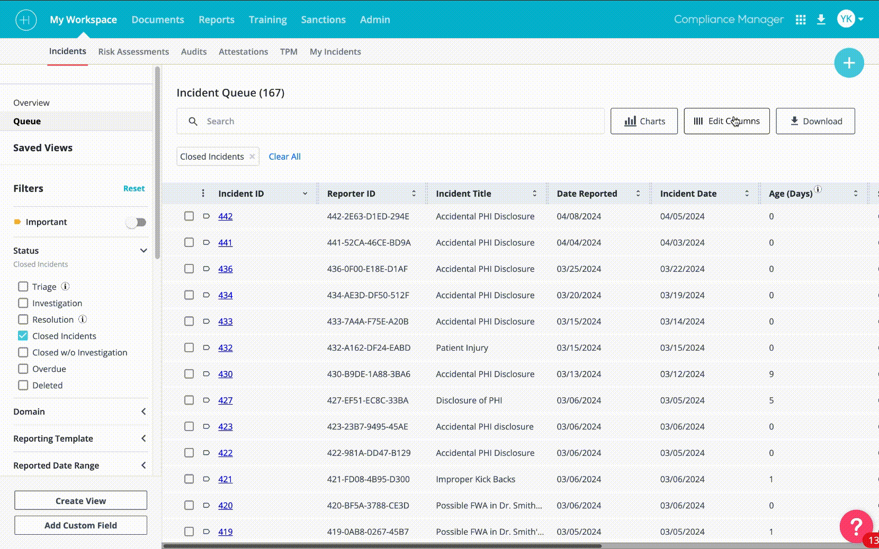Flag incident 442 as important
The height and width of the screenshot is (549, 879).
pyautogui.click(x=207, y=216)
